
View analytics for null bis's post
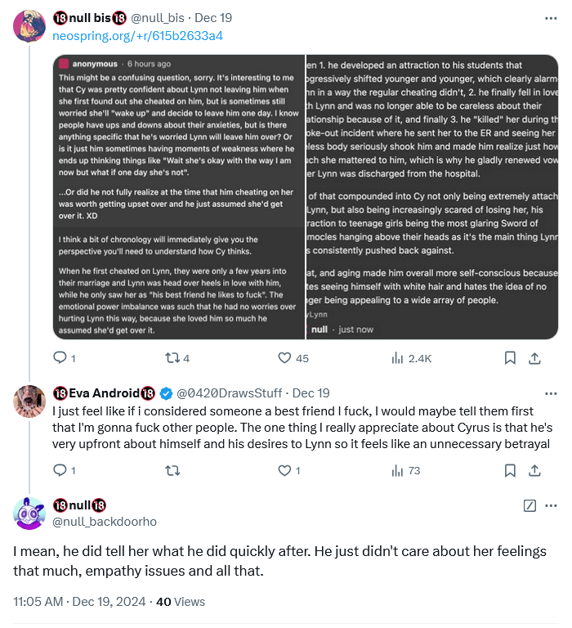(399, 358)
